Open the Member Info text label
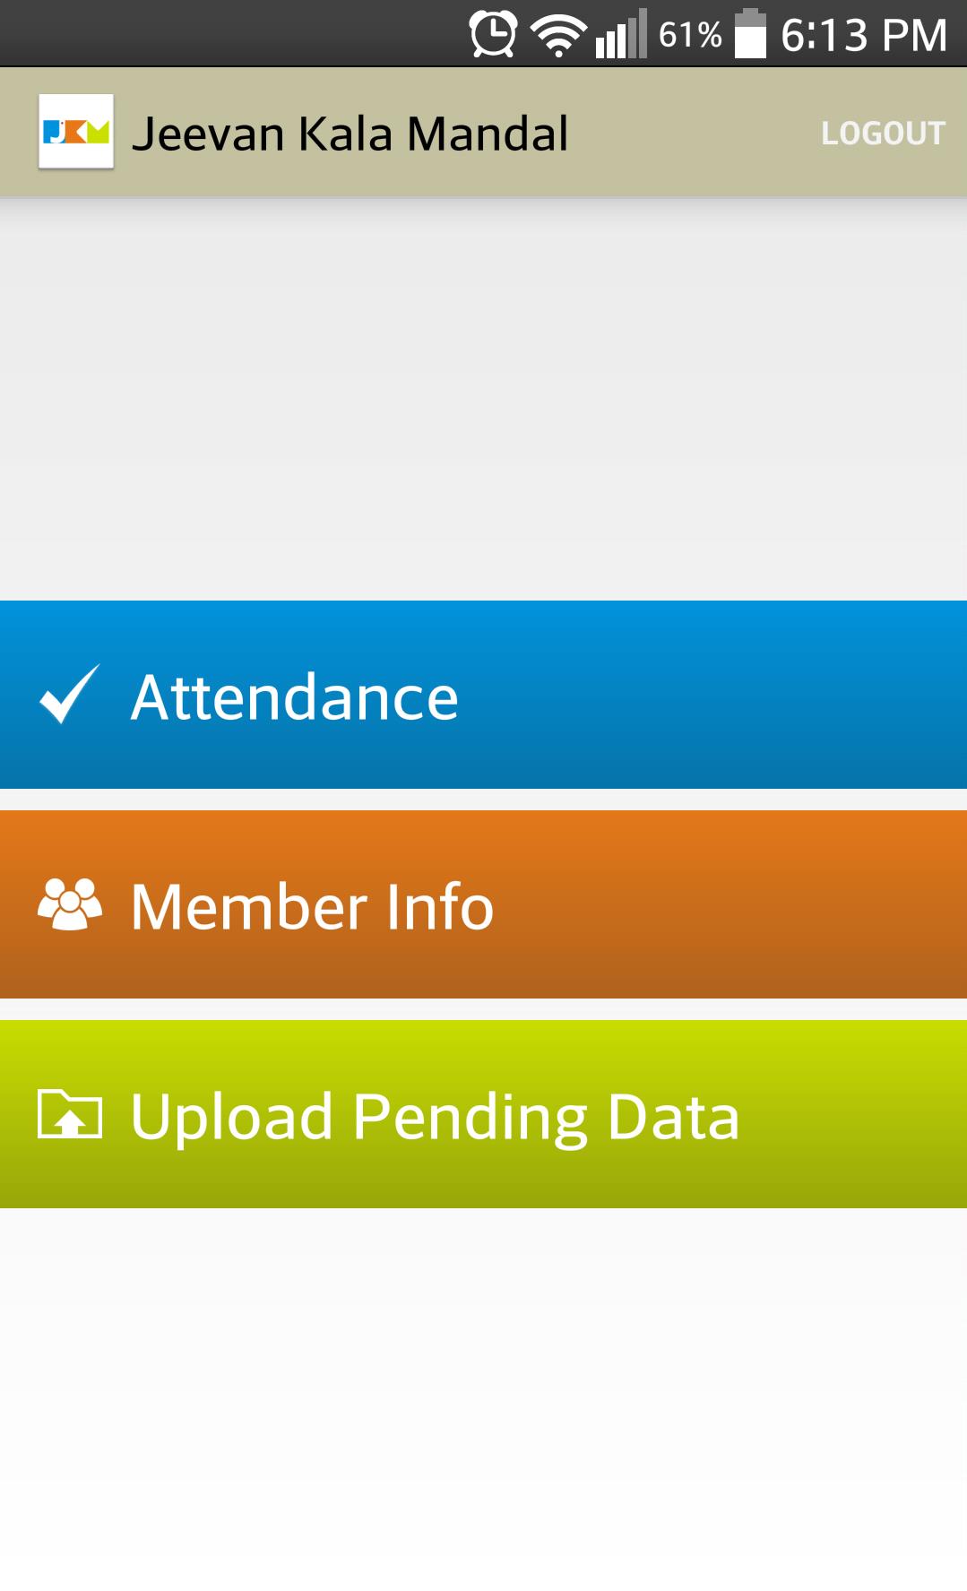Image resolution: width=967 pixels, height=1591 pixels. pos(312,906)
